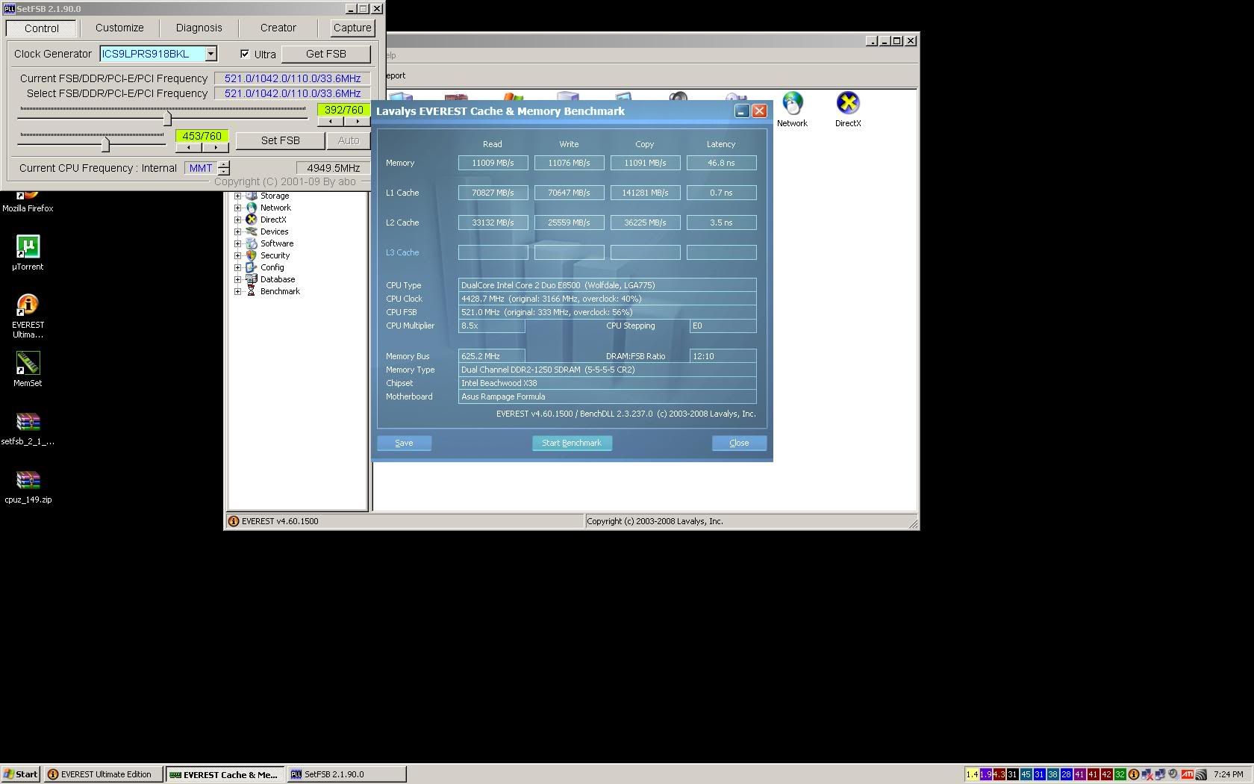Click the Save button in benchmark window
This screenshot has width=1254, height=784.
pyautogui.click(x=404, y=443)
